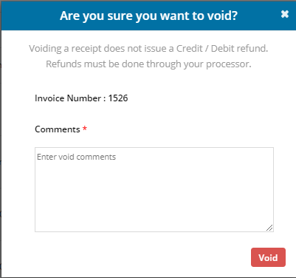This screenshot has width=296, height=278.
Task: Click the Credit / Debit refund warning line
Action: pyautogui.click(x=148, y=49)
